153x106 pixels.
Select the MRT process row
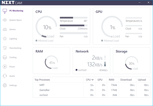92,85
